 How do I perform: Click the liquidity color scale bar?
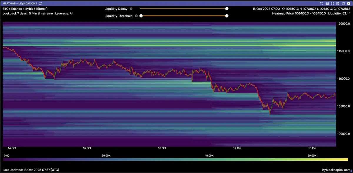(176, 159)
